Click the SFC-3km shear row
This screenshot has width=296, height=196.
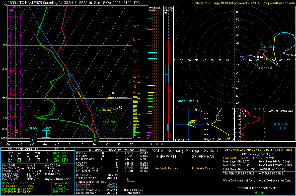click(112, 156)
